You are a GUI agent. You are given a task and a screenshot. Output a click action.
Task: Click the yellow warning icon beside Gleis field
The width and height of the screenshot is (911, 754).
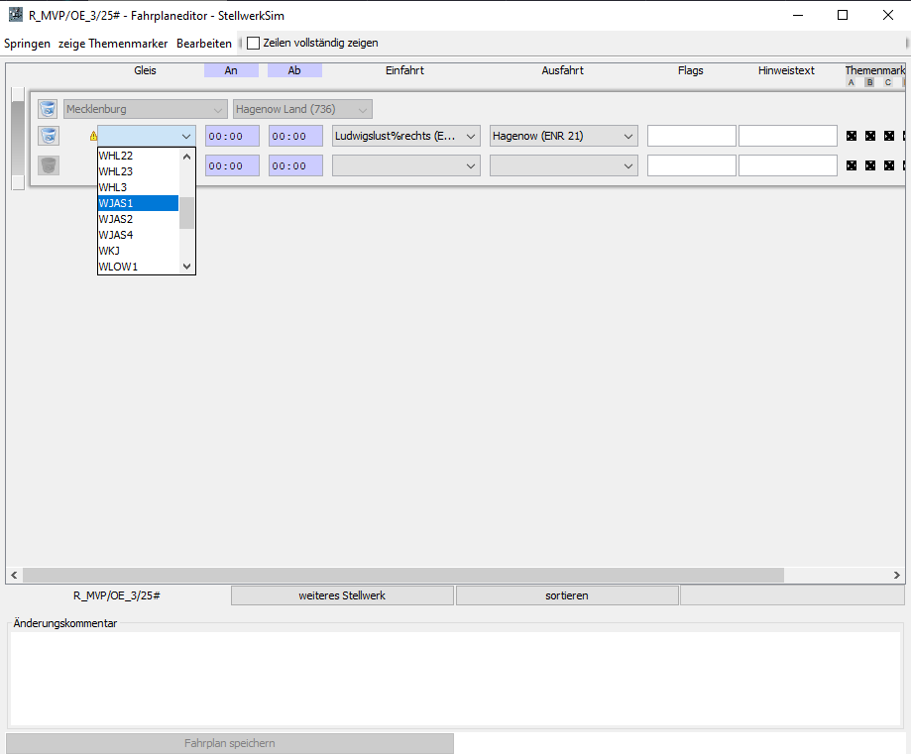pos(94,137)
